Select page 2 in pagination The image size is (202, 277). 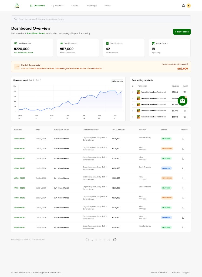click(96, 240)
